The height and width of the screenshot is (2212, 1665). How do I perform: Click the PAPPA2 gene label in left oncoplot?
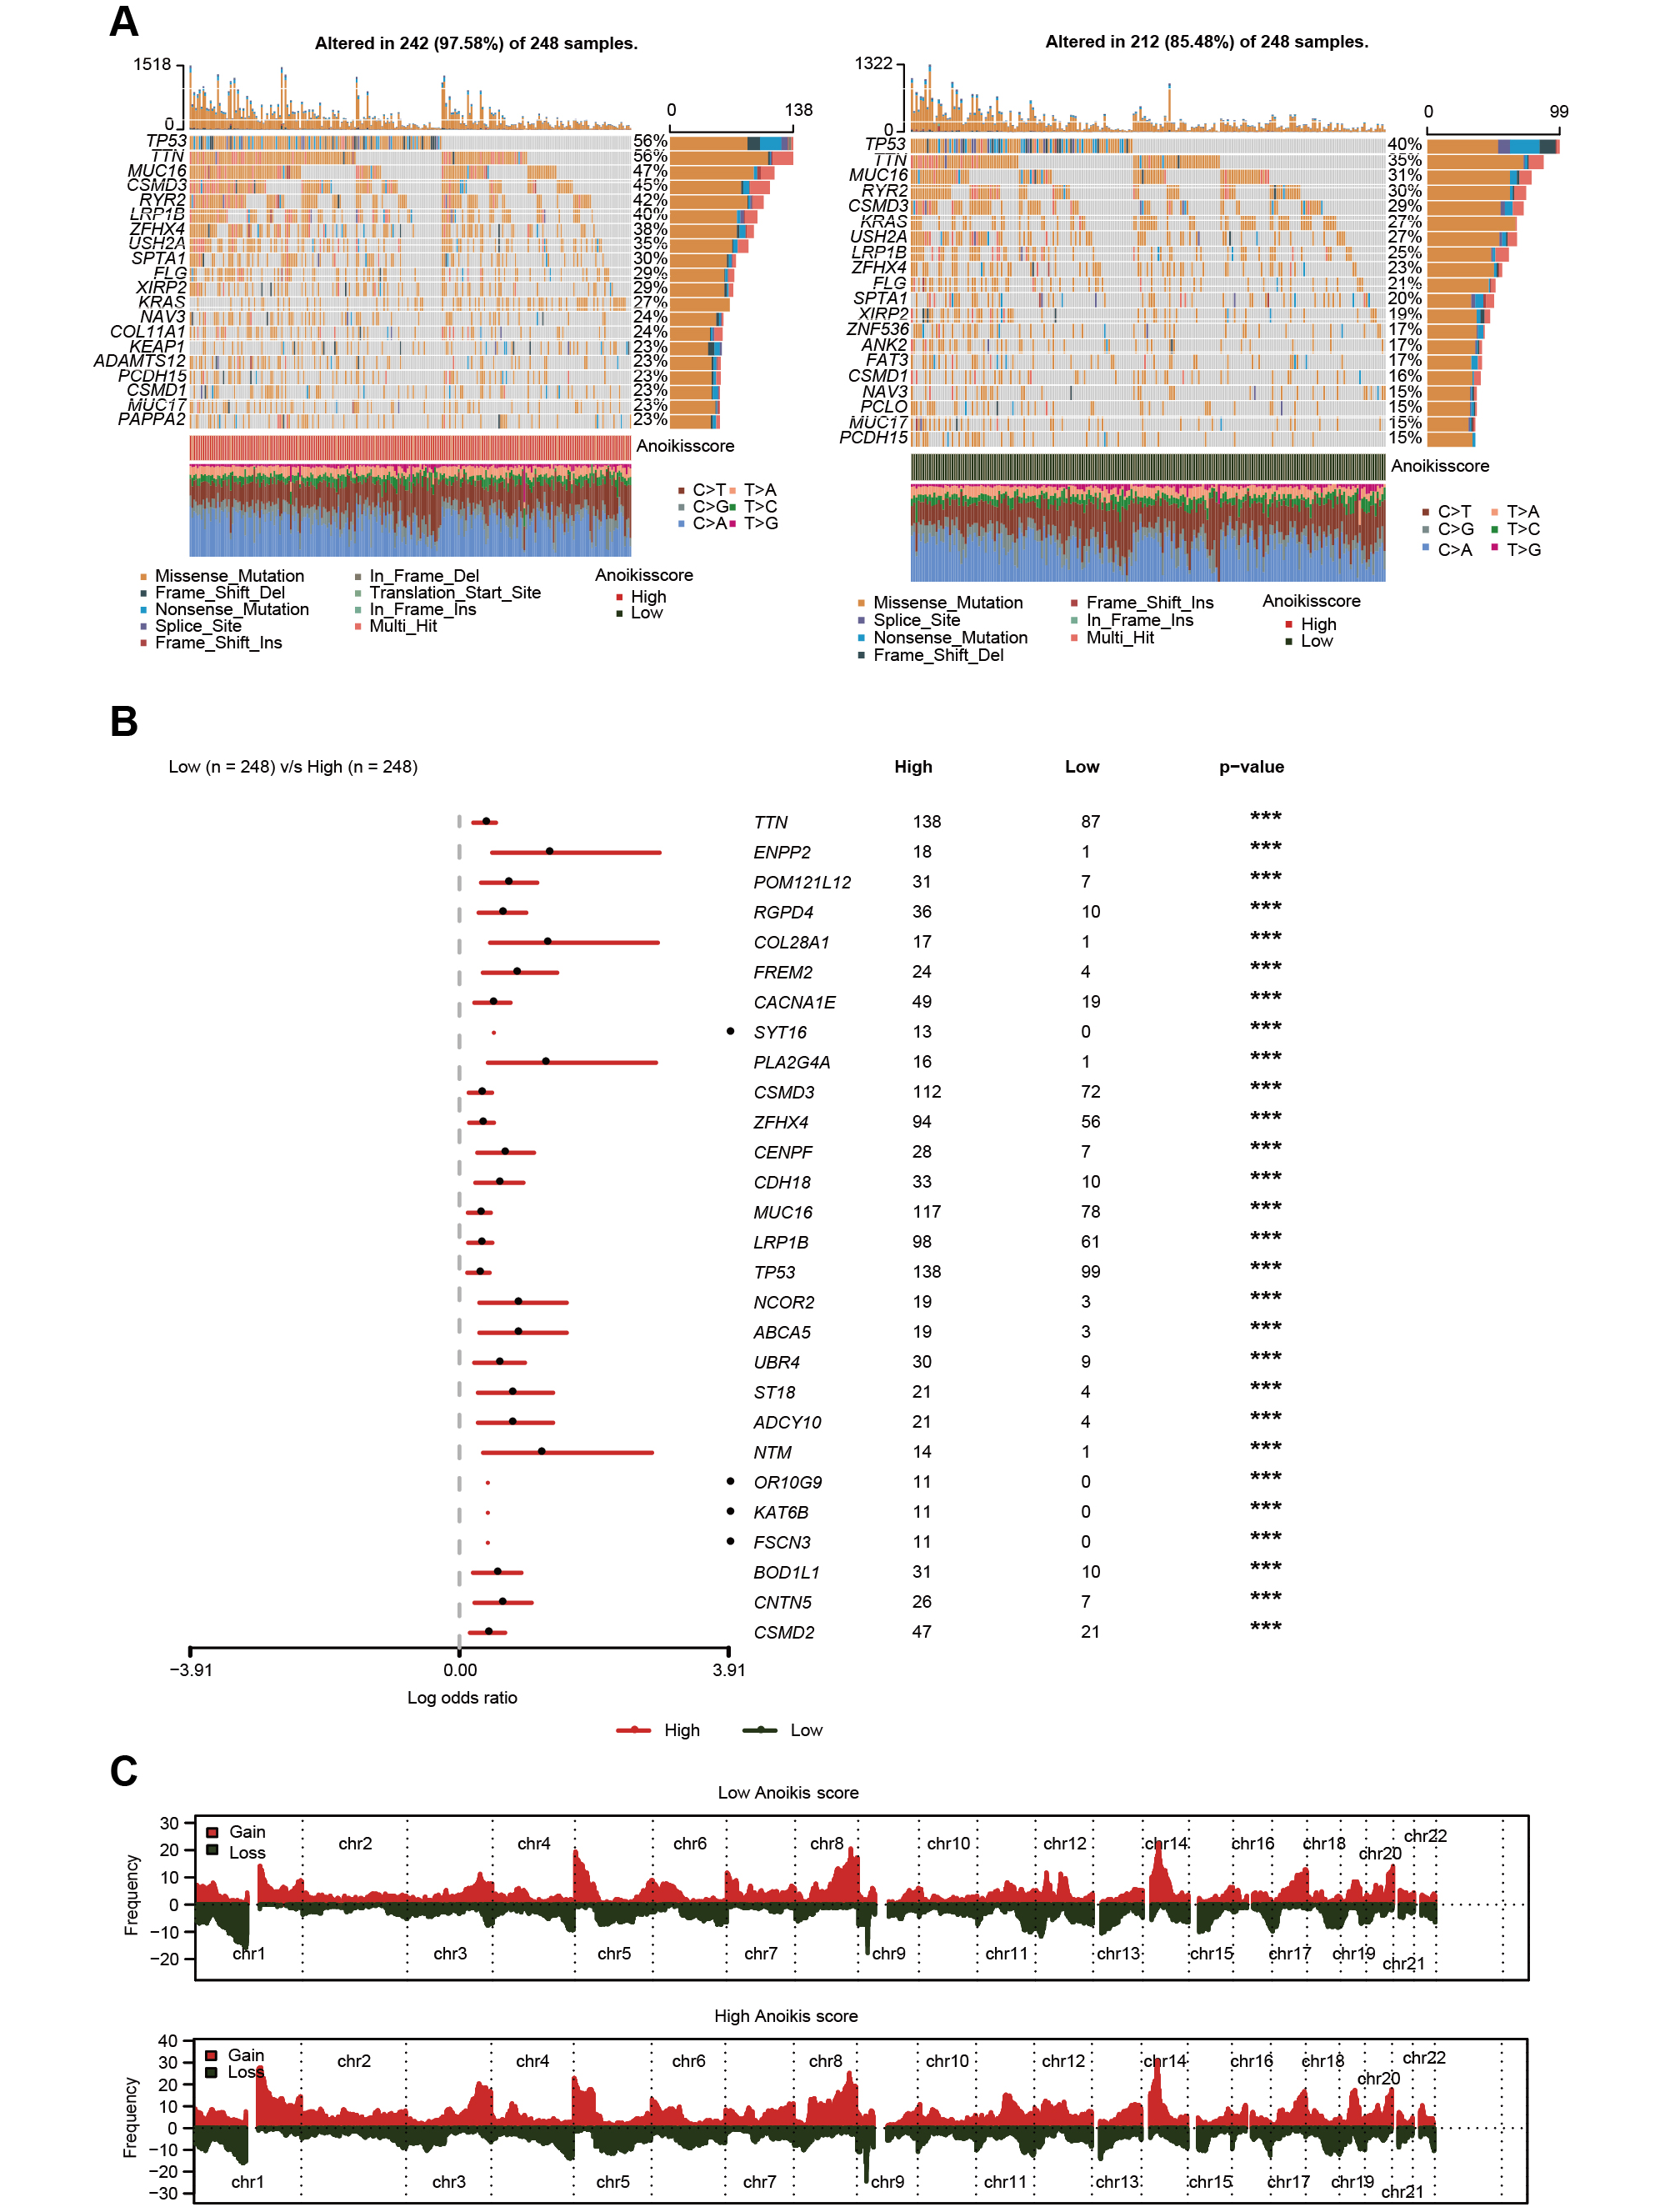tap(152, 419)
